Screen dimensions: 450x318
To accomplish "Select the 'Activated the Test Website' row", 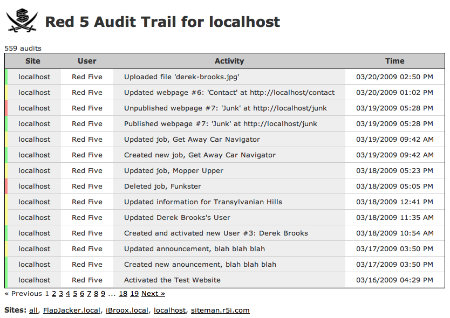I will pos(172,280).
